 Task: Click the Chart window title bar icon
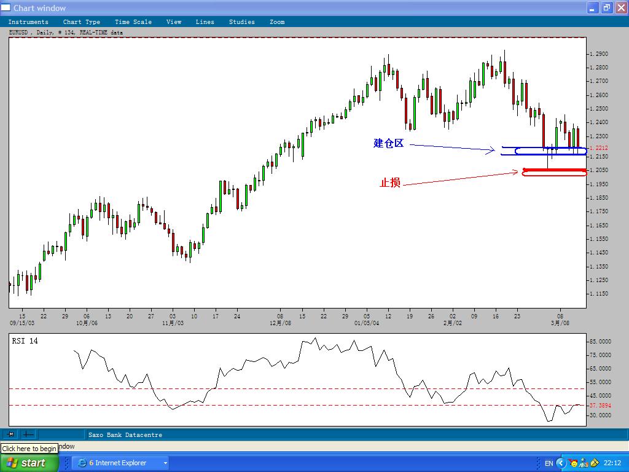tap(6, 7)
